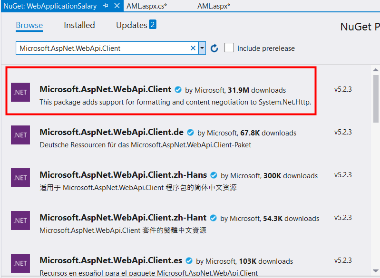Open the Updates tab
The width and height of the screenshot is (380, 278).
[x=131, y=25]
